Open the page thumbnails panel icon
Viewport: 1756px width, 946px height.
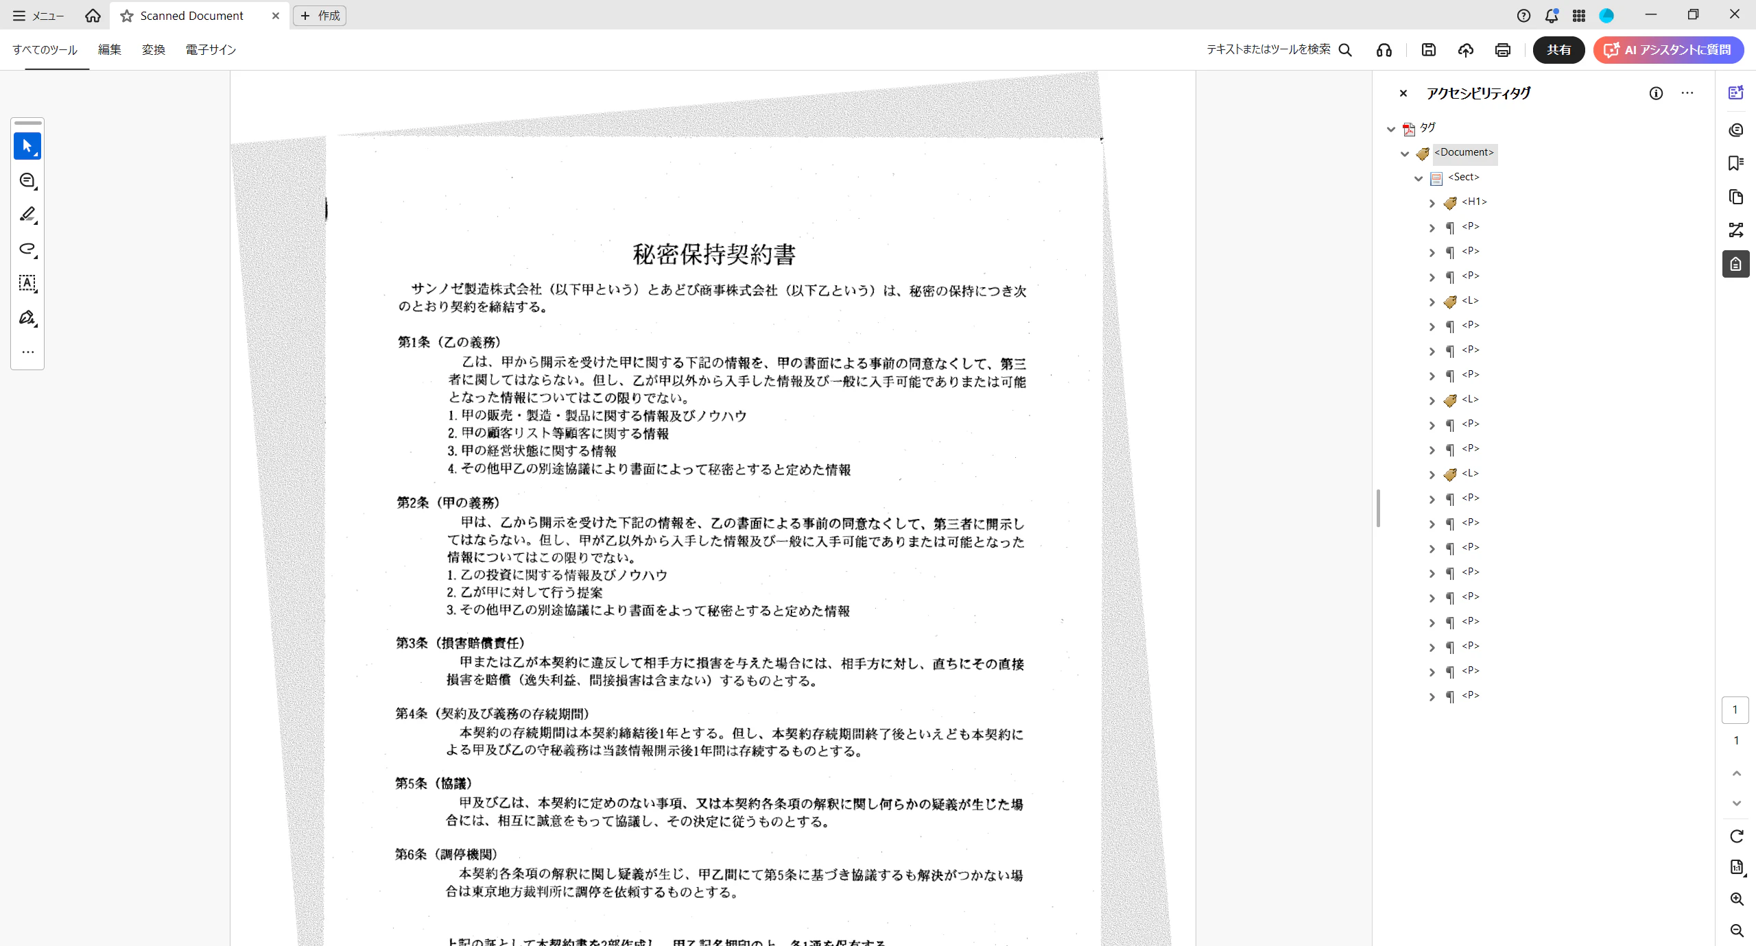1736,197
